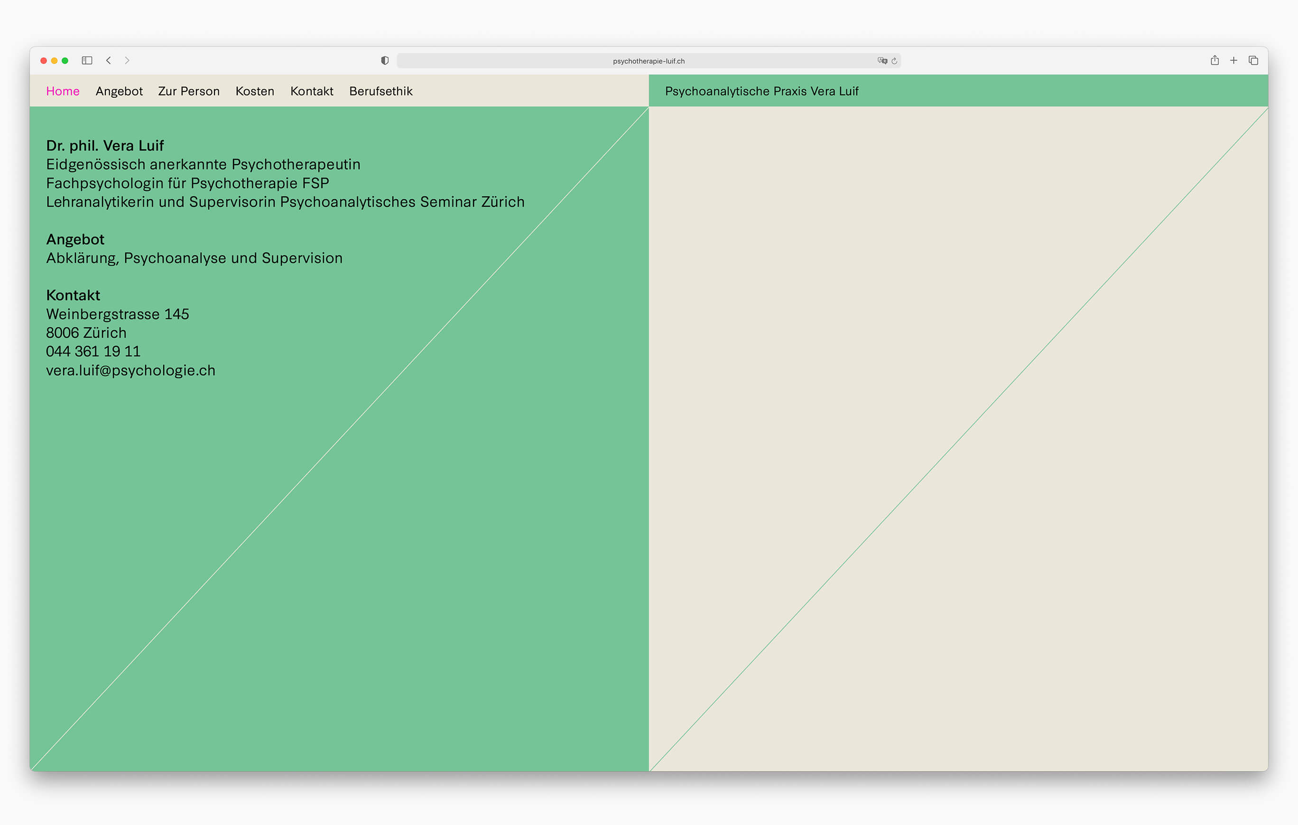Click phone number 044 361 19 11
This screenshot has width=1298, height=825.
[93, 352]
